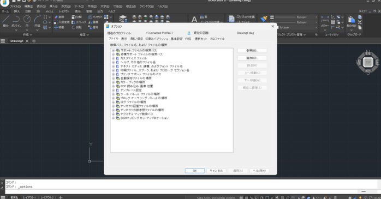Open the 作成 panel dropdown arrow
Screen dimensions: 381x199
coord(31,35)
